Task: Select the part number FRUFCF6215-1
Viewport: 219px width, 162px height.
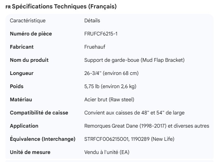Action: [101, 34]
